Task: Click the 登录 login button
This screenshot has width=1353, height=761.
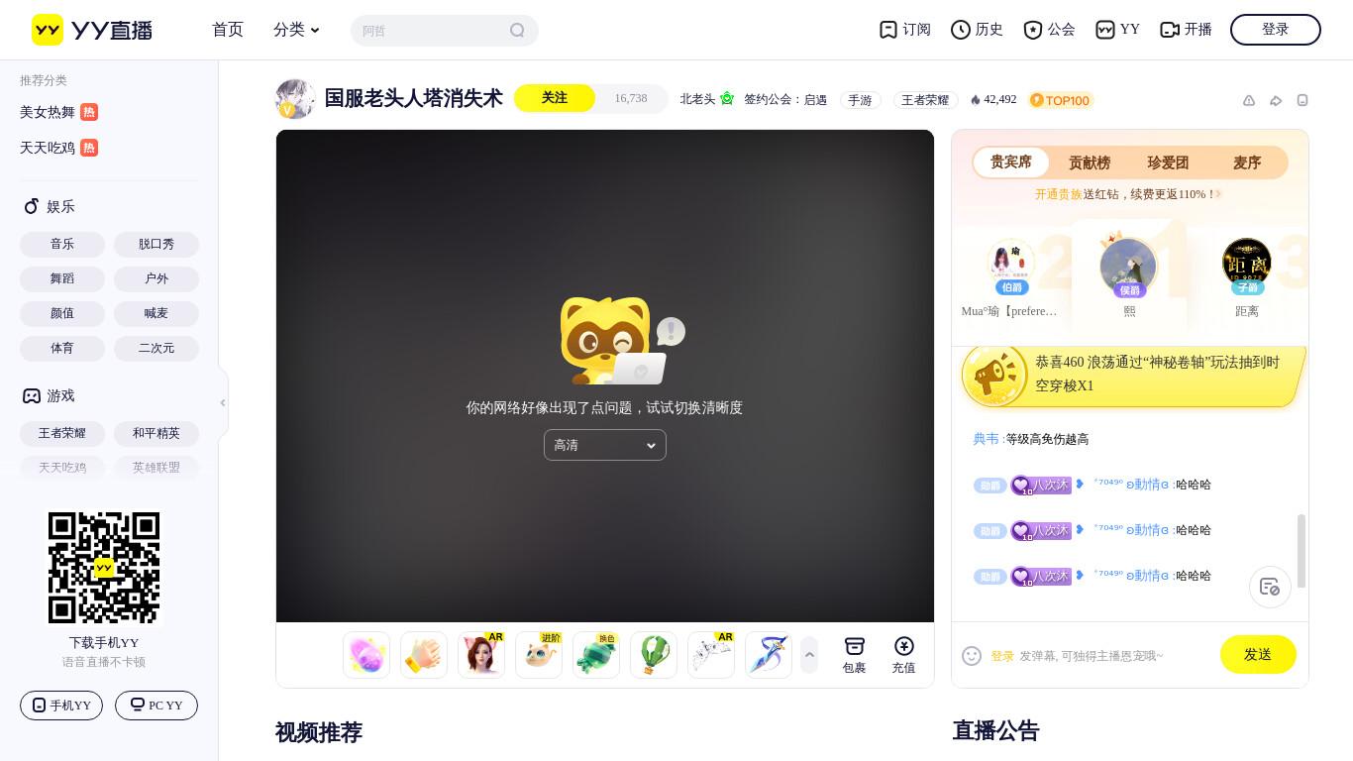Action: click(1276, 30)
